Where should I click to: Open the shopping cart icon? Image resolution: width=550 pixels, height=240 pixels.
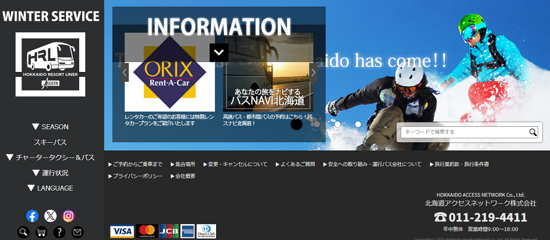41,232
